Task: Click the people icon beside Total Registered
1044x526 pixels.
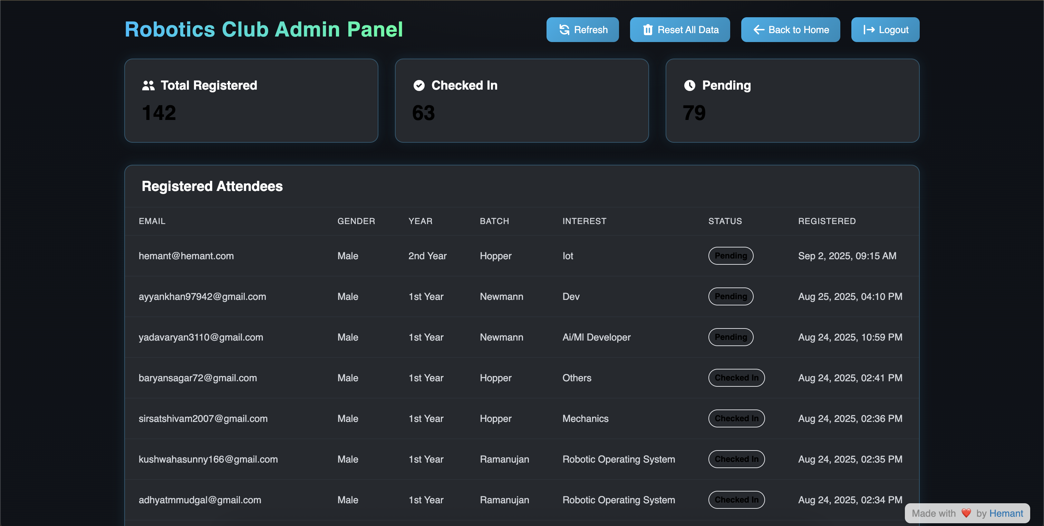Action: coord(148,85)
